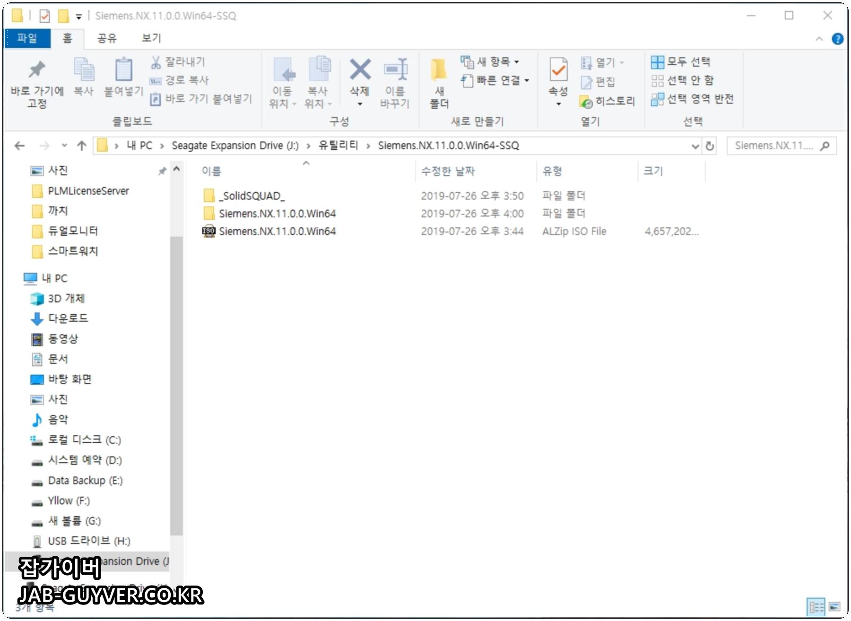Open the Properties (속성) checkmark icon
851x621 pixels.
(x=558, y=69)
